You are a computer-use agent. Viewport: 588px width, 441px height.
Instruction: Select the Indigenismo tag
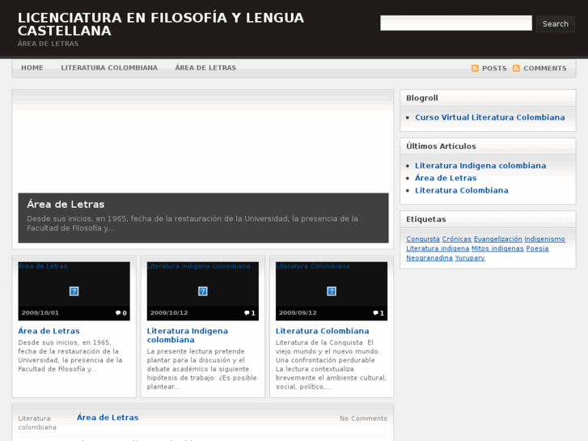click(544, 239)
